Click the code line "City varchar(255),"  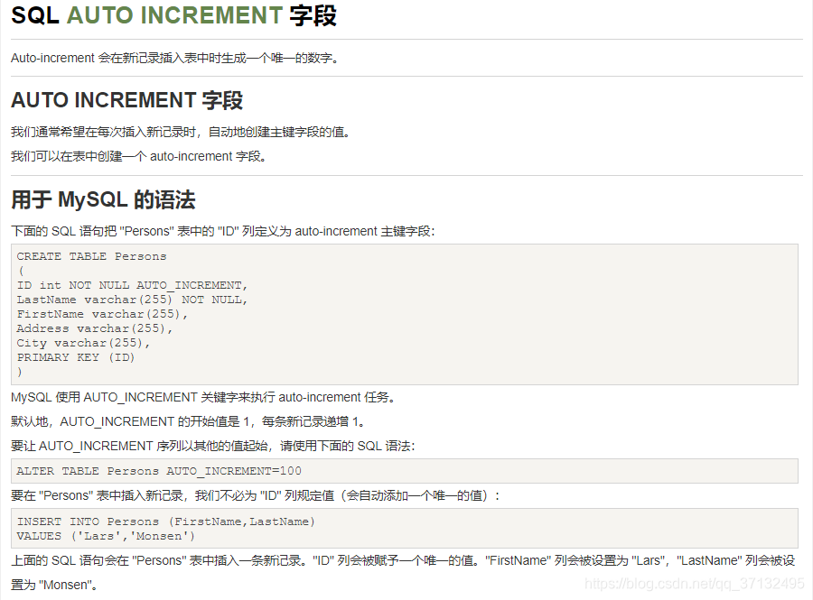pyautogui.click(x=83, y=343)
